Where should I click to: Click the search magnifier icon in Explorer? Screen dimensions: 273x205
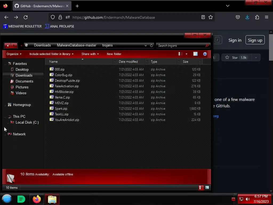(207, 45)
